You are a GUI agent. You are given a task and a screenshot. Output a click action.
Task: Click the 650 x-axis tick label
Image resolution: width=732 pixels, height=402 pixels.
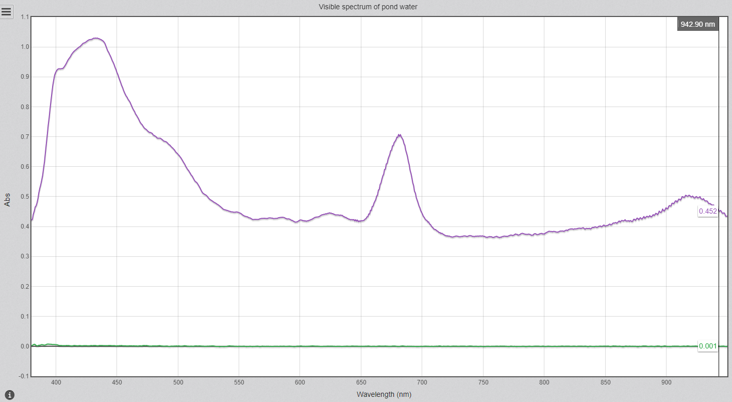coord(361,382)
